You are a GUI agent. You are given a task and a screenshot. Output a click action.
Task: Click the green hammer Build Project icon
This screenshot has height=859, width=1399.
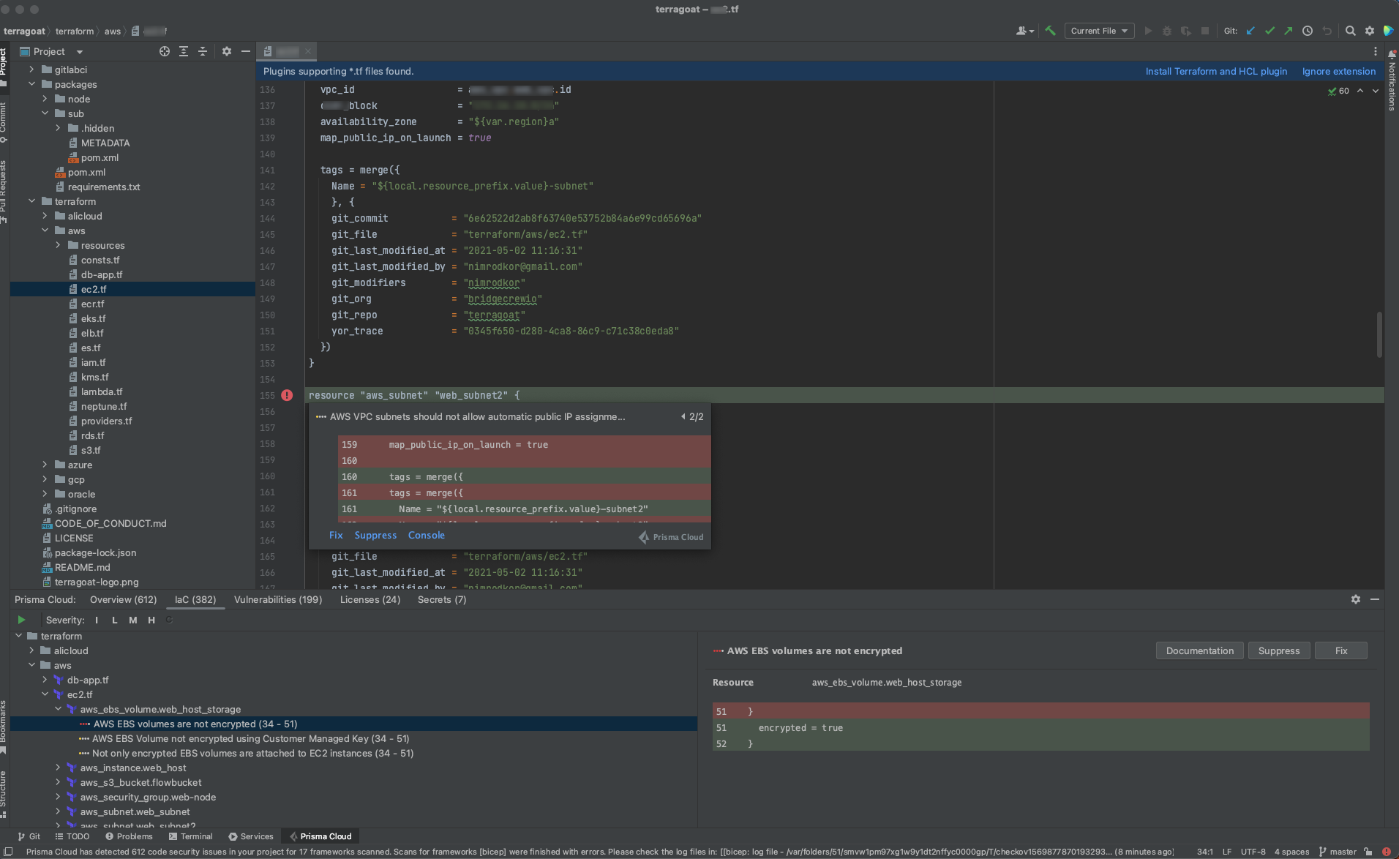[x=1050, y=31]
